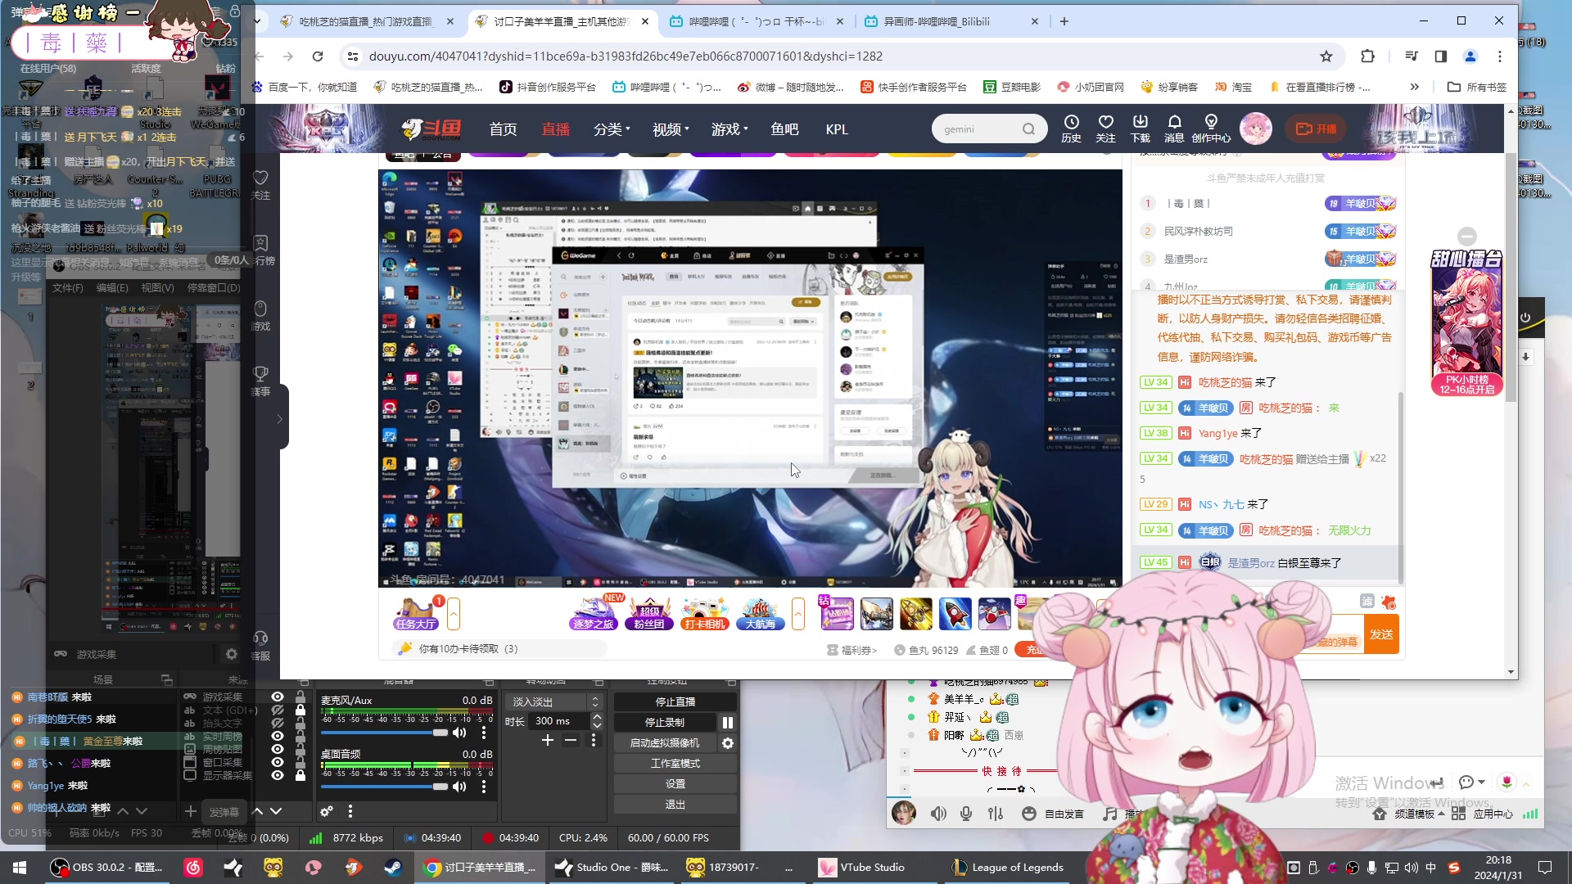Add a new source in OBS sources panel
The height and width of the screenshot is (884, 1572).
point(190,811)
